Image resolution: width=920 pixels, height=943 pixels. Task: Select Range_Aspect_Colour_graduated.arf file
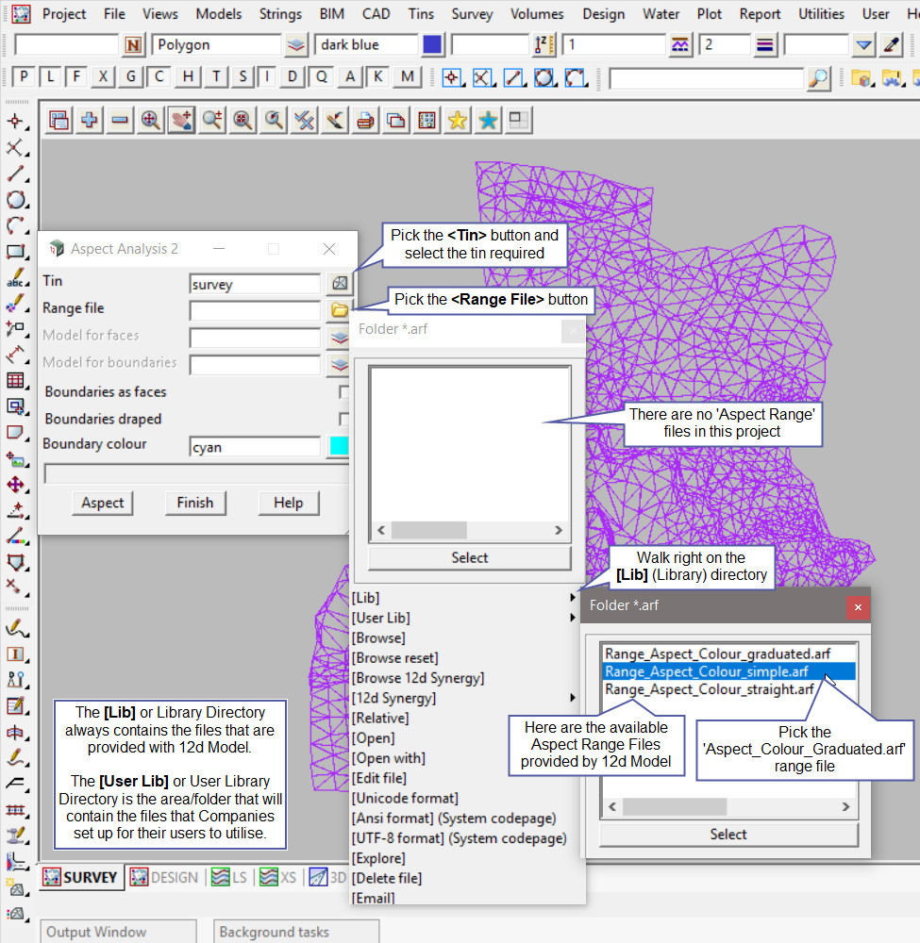point(717,653)
